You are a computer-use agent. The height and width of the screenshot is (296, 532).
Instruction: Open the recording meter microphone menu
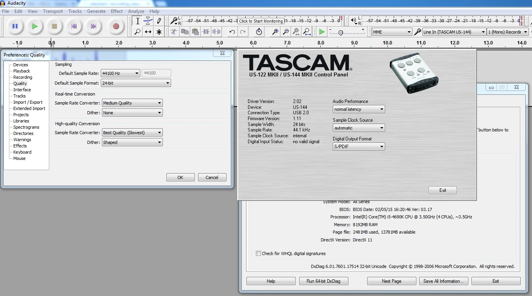pos(174,21)
